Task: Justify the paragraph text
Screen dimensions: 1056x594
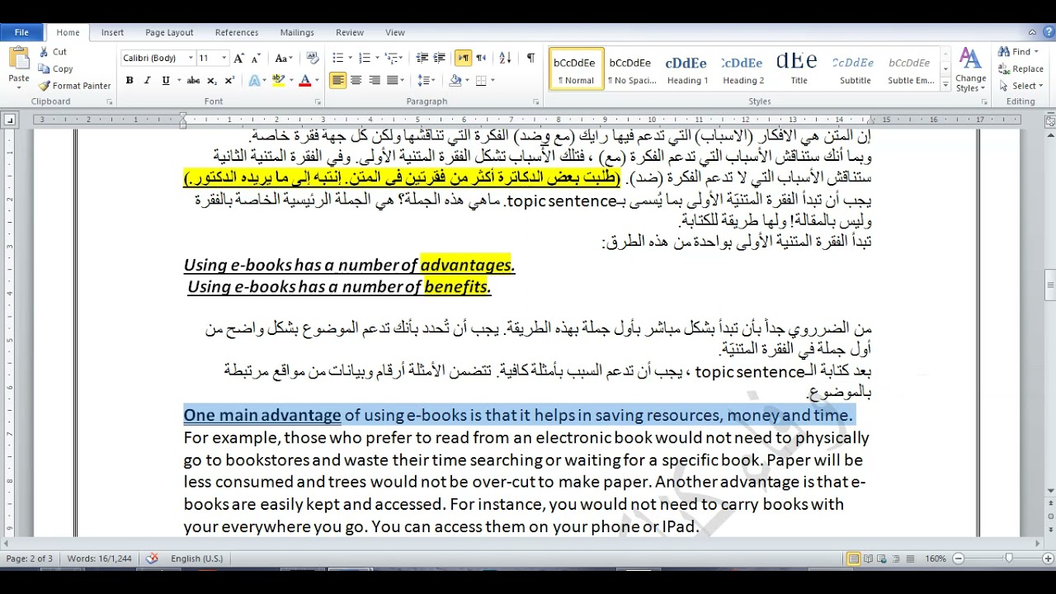Action: tap(393, 80)
